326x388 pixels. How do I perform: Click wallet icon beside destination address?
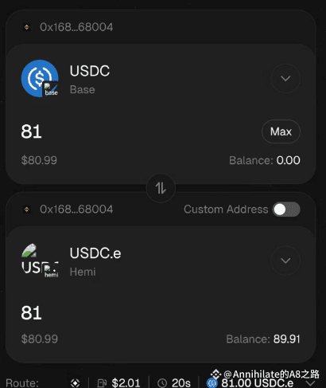click(x=27, y=210)
